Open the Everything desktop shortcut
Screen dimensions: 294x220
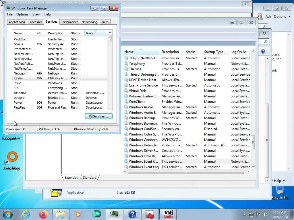tap(11, 160)
